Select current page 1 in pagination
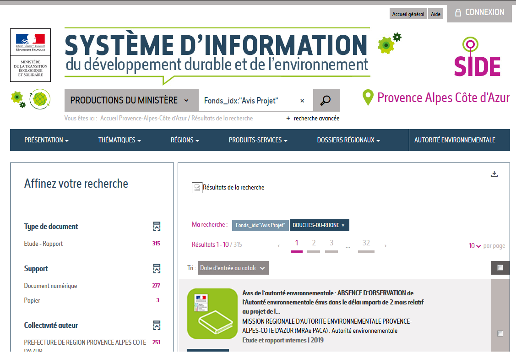The image size is (516, 358). pos(297,245)
